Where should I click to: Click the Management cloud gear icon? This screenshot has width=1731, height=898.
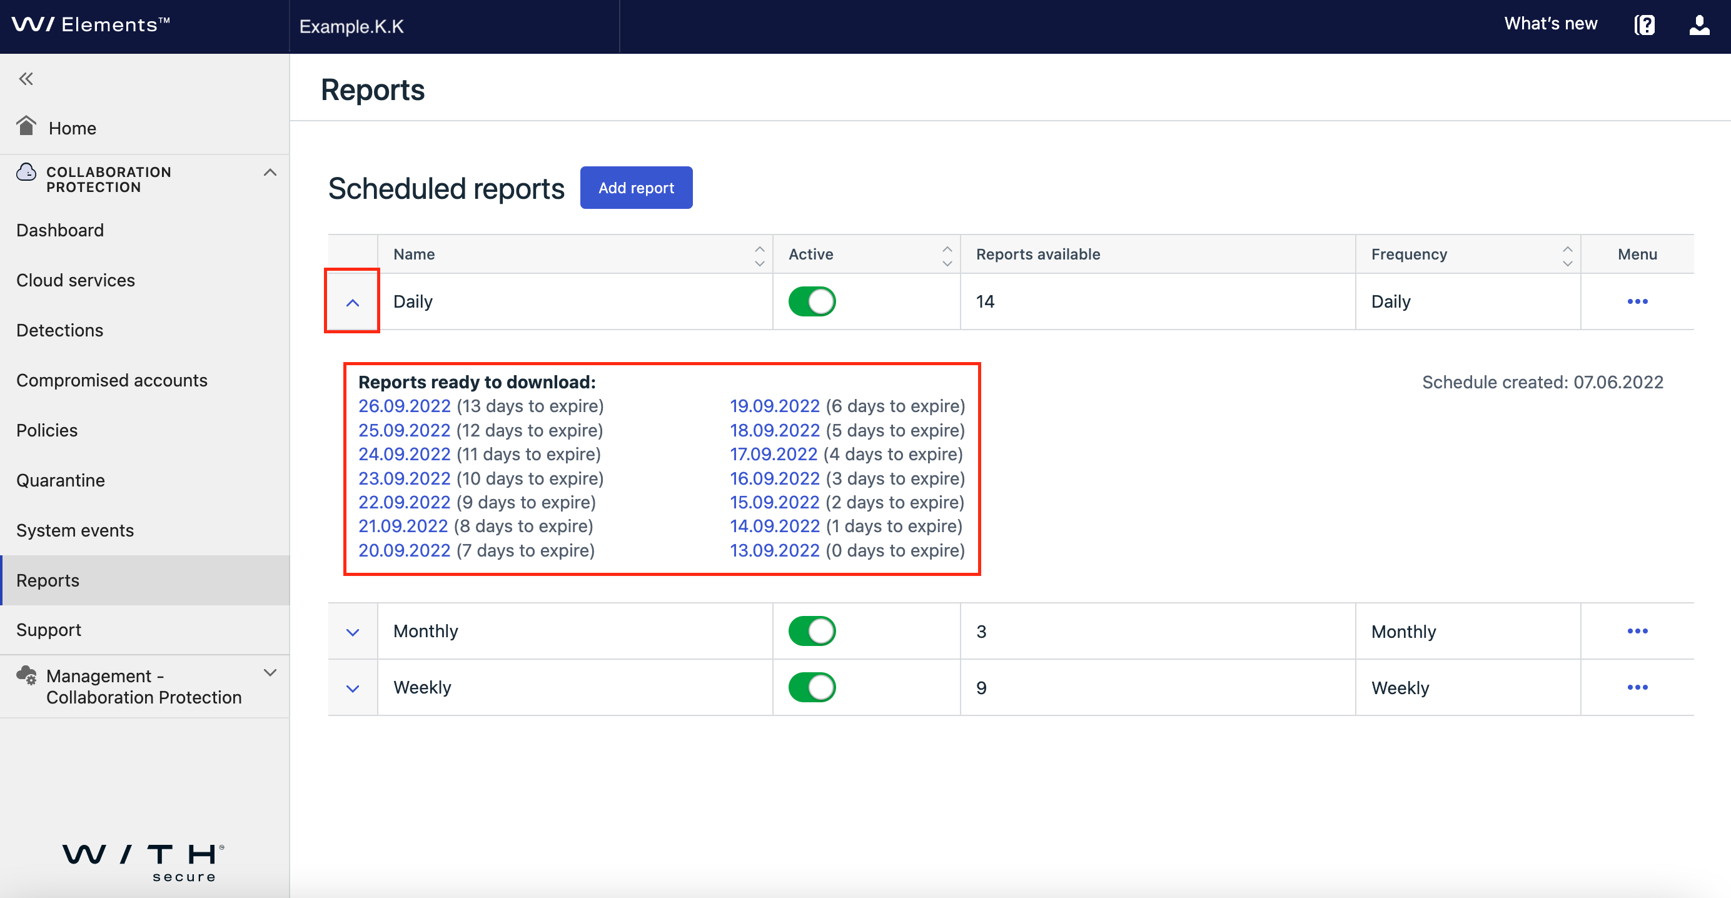27,675
